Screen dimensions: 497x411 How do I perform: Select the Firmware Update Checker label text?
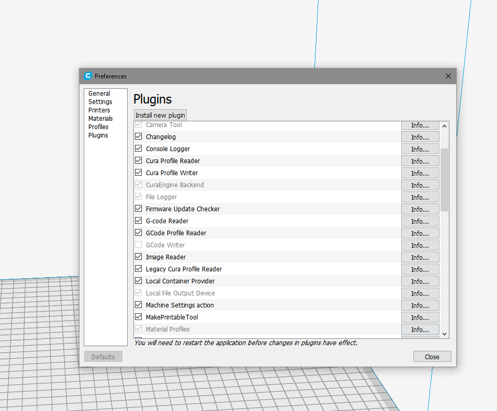pos(183,209)
